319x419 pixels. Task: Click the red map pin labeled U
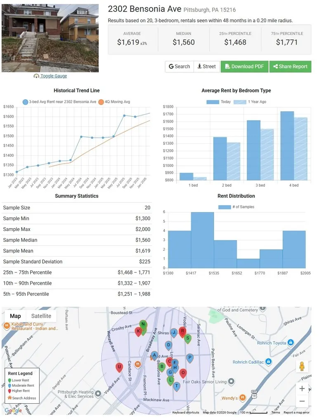119,367
